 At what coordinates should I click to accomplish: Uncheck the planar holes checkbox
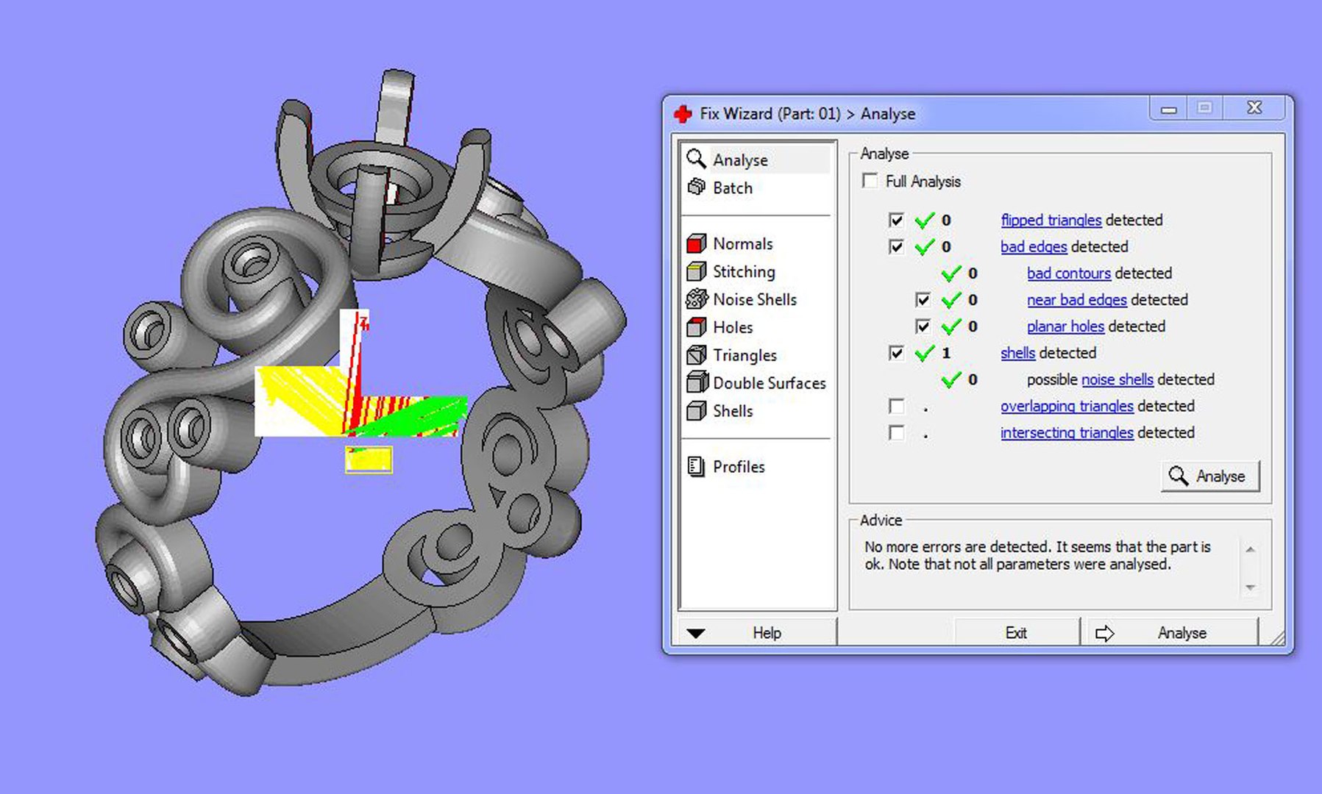click(923, 326)
